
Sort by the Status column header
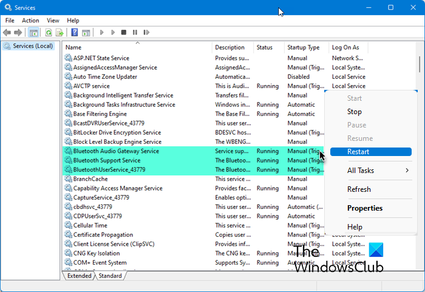pyautogui.click(x=269, y=47)
